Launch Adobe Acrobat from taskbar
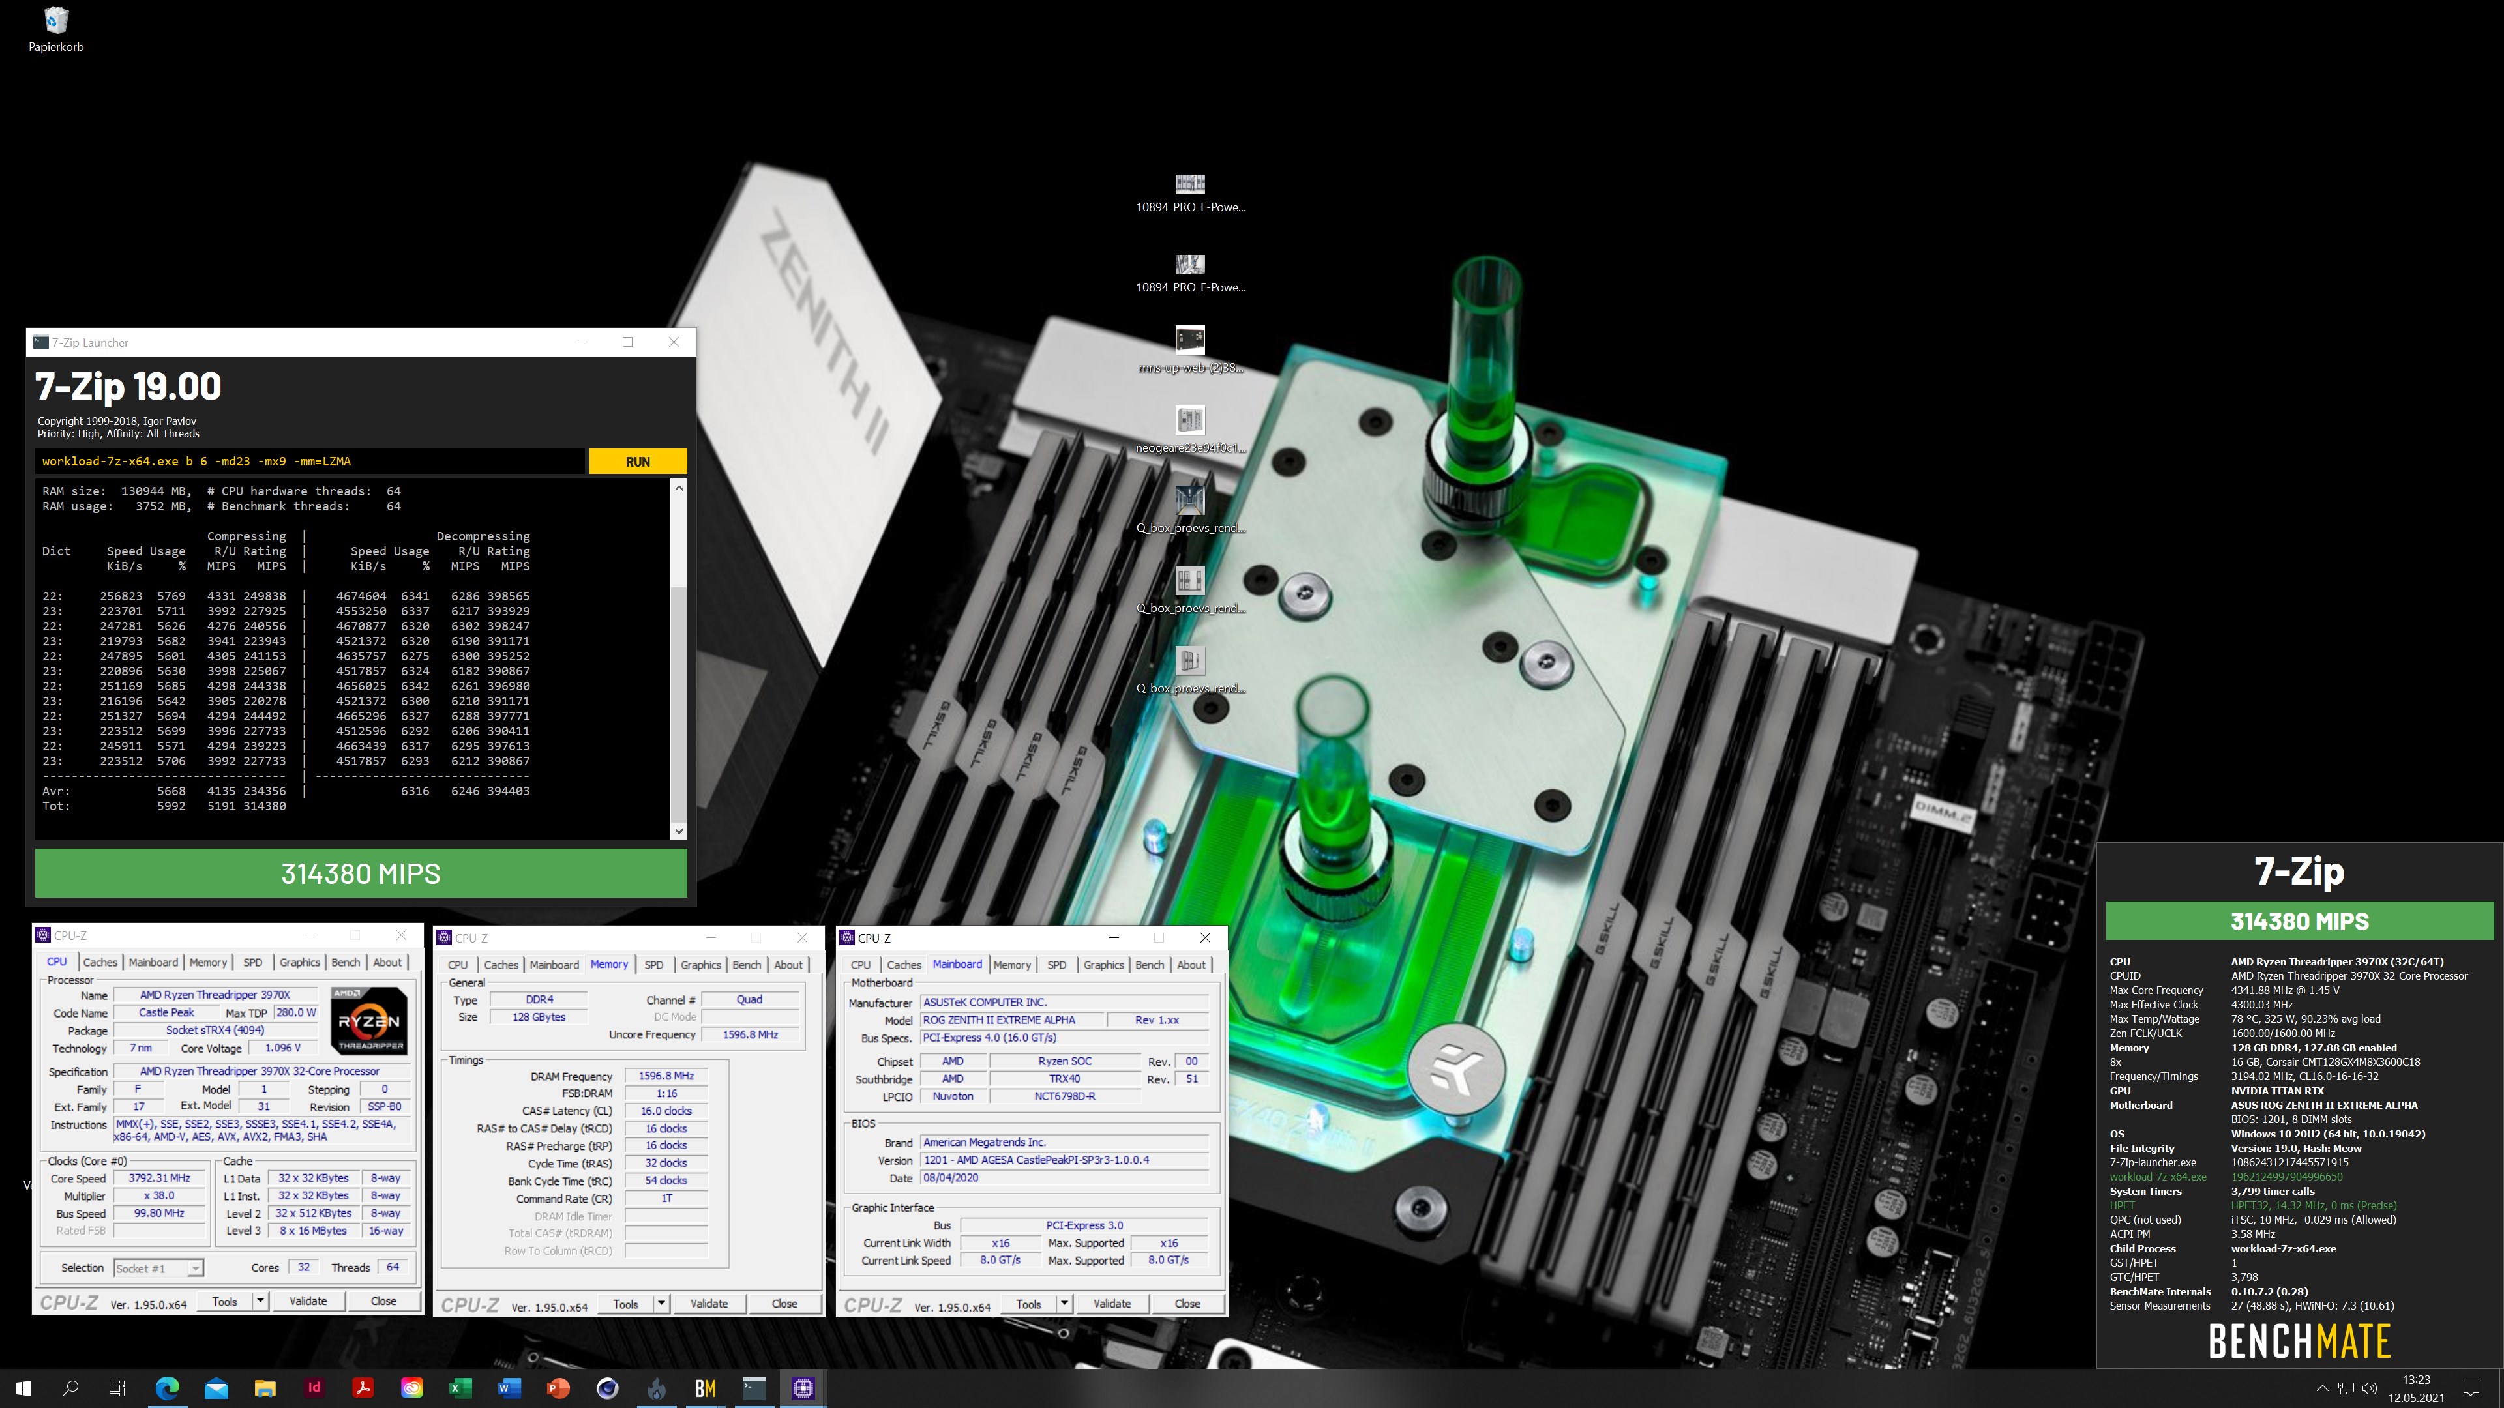 coord(363,1388)
